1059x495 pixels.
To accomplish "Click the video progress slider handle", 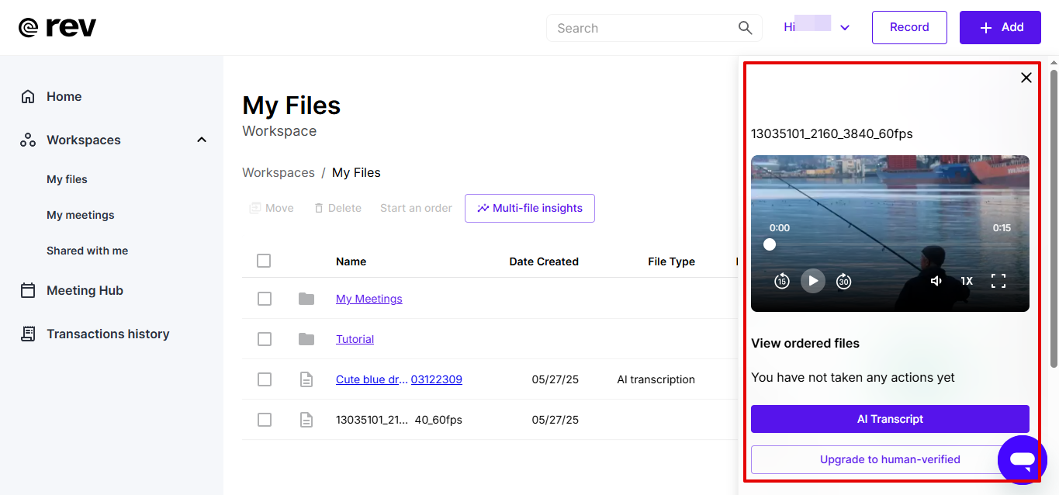I will 770,244.
